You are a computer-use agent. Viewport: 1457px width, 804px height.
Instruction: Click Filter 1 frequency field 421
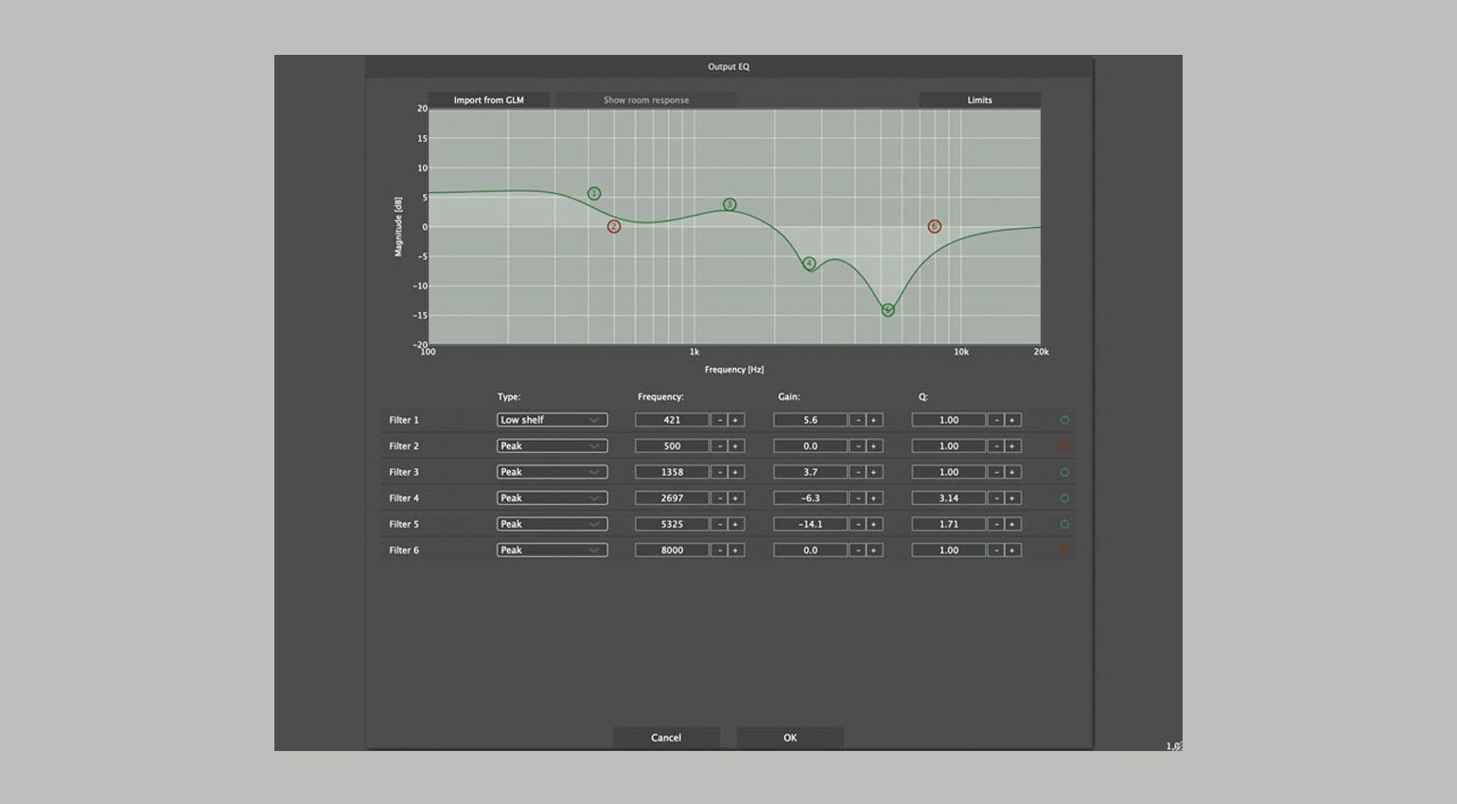672,420
